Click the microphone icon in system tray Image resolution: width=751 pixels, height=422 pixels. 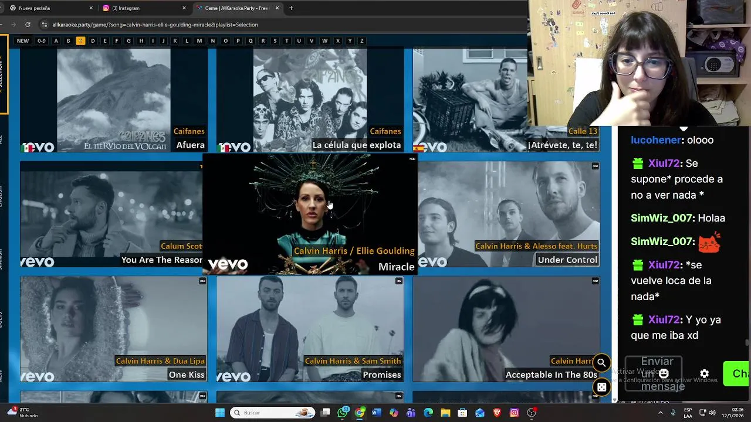[673, 413]
